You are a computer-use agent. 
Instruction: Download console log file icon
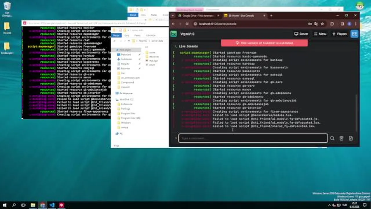351,138
